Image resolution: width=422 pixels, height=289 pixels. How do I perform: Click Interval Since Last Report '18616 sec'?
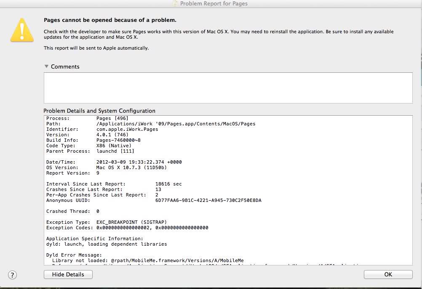[168, 184]
